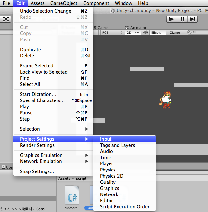Choose Special Characters…
This screenshot has width=208, height=212.
click(x=53, y=100)
